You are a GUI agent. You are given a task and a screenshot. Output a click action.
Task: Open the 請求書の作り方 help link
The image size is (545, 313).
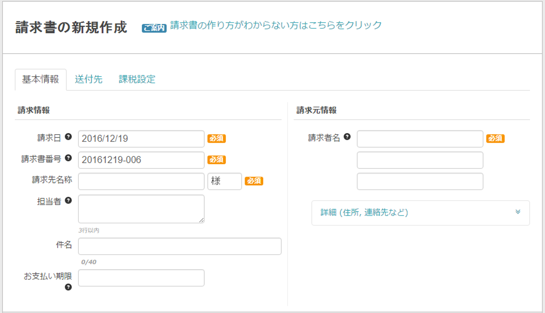coord(276,25)
